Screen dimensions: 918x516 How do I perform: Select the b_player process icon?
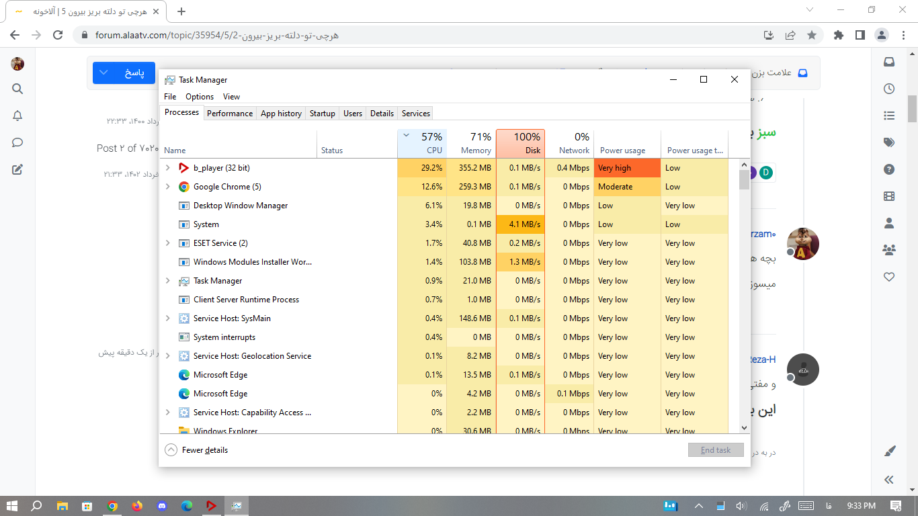(184, 168)
